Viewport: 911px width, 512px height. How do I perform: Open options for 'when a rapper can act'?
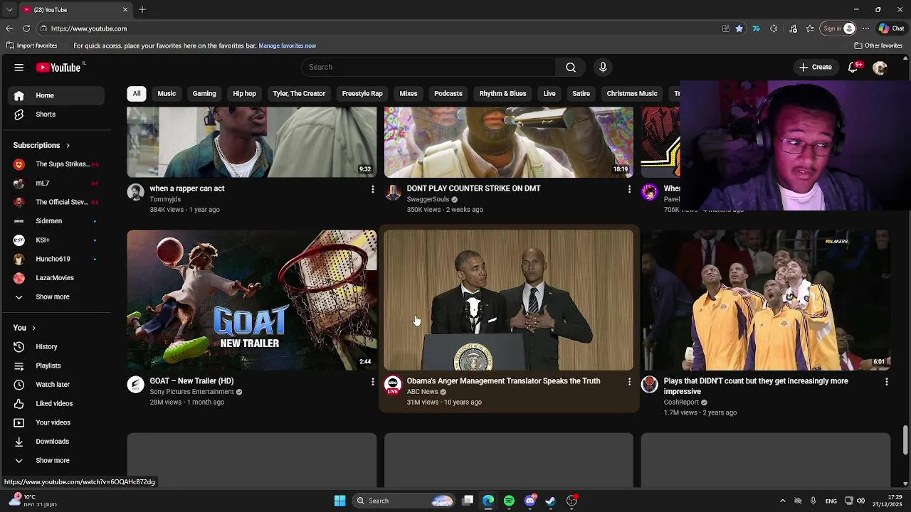pyautogui.click(x=372, y=189)
